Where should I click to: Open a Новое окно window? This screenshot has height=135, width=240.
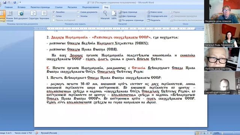click(154, 12)
